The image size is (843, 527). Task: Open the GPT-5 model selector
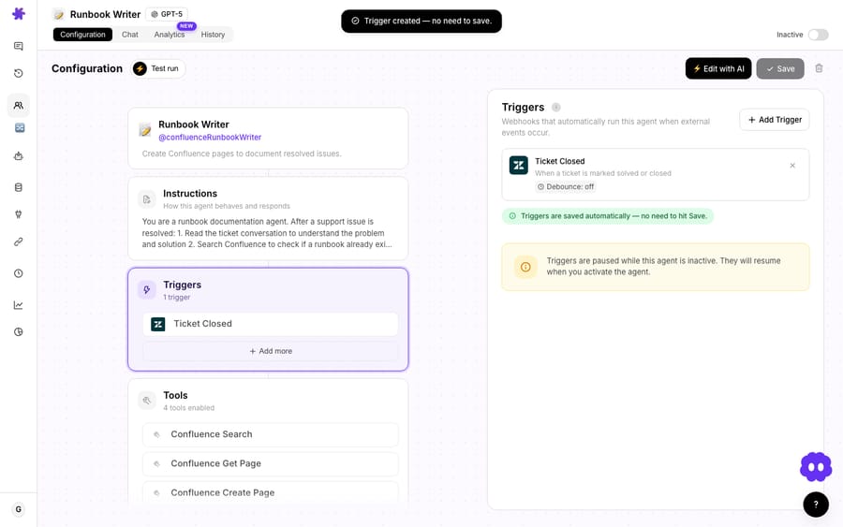[x=167, y=14]
